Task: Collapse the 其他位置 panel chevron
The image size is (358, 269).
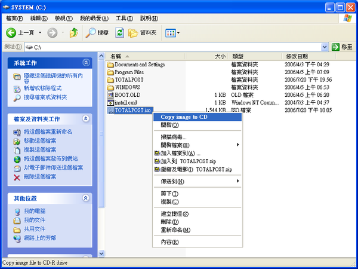Action: click(86, 198)
